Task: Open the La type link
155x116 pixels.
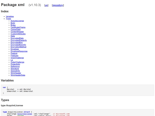Action: tap(12, 60)
